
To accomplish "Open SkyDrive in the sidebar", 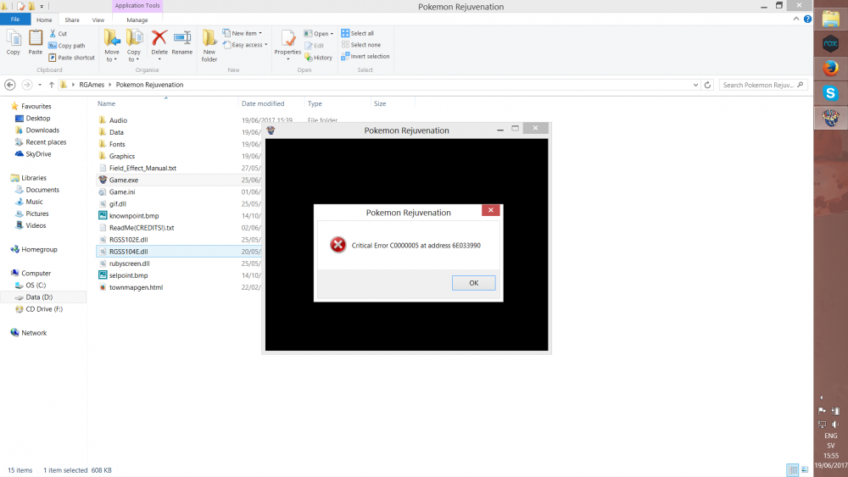I will 38,154.
